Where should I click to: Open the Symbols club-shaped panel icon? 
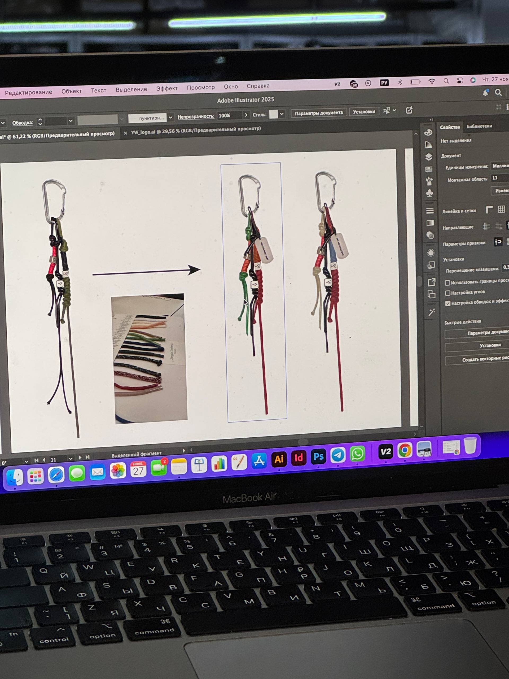429,193
